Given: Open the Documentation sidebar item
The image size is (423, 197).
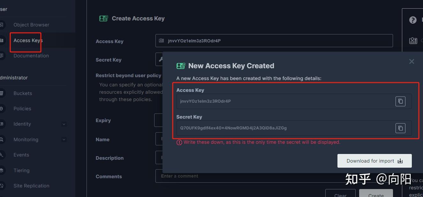Looking at the screenshot, I should tap(31, 56).
